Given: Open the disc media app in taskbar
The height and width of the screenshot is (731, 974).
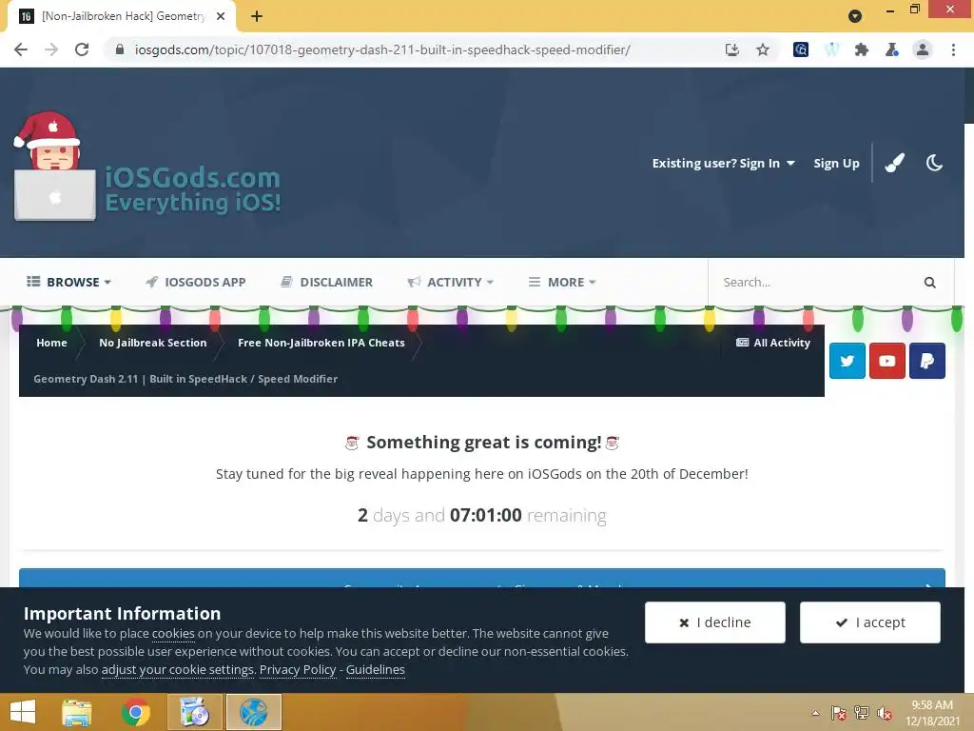Looking at the screenshot, I should coord(194,712).
